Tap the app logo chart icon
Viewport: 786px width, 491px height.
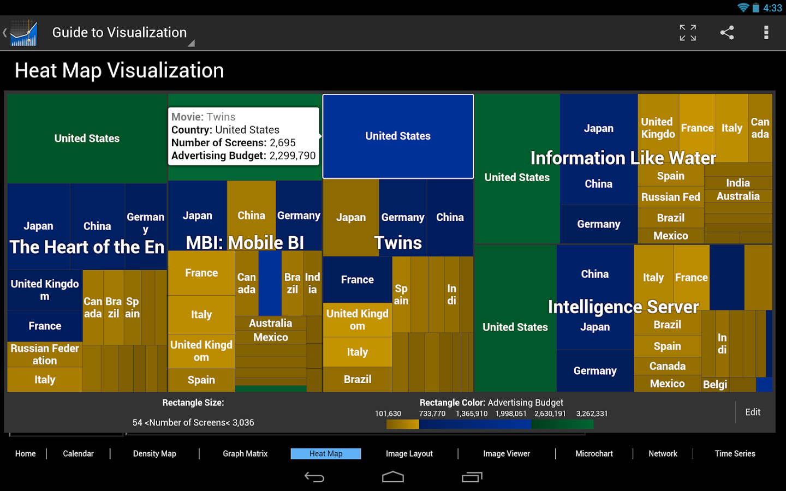pyautogui.click(x=23, y=33)
